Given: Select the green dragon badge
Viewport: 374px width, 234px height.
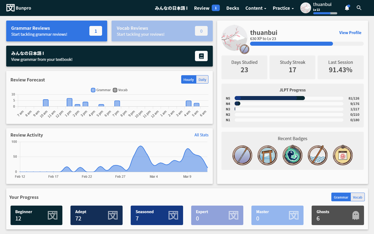Looking at the screenshot, I should pyautogui.click(x=292, y=155).
